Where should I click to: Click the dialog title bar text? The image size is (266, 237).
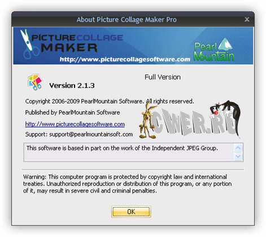[127, 20]
